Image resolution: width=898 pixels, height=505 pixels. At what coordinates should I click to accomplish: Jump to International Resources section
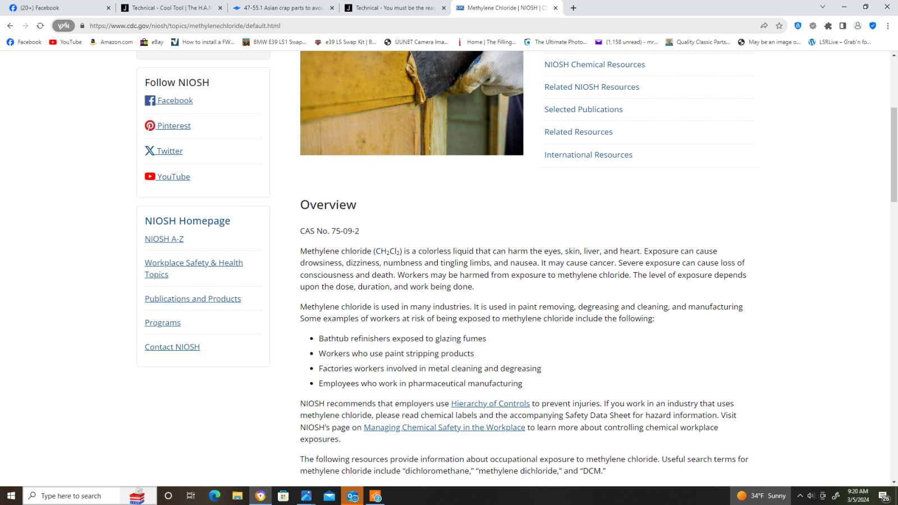click(588, 155)
